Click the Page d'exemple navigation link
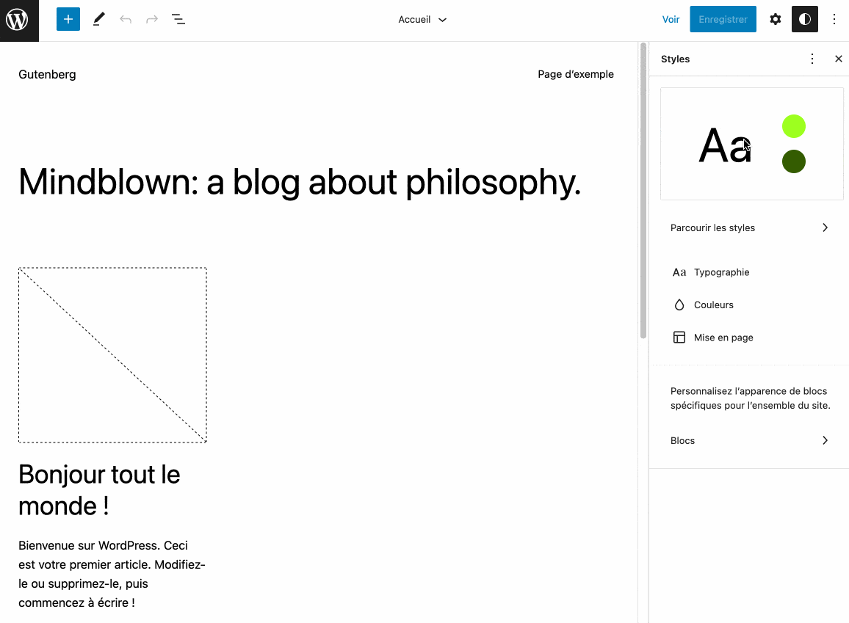 pyautogui.click(x=576, y=74)
